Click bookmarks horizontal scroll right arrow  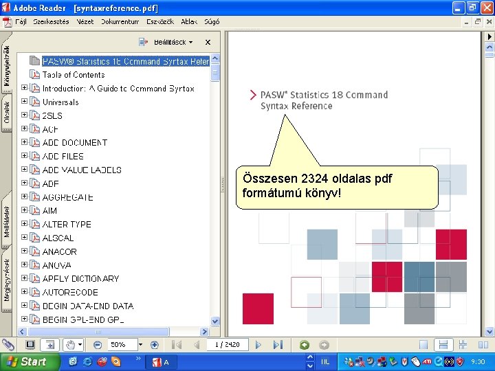tap(204, 332)
